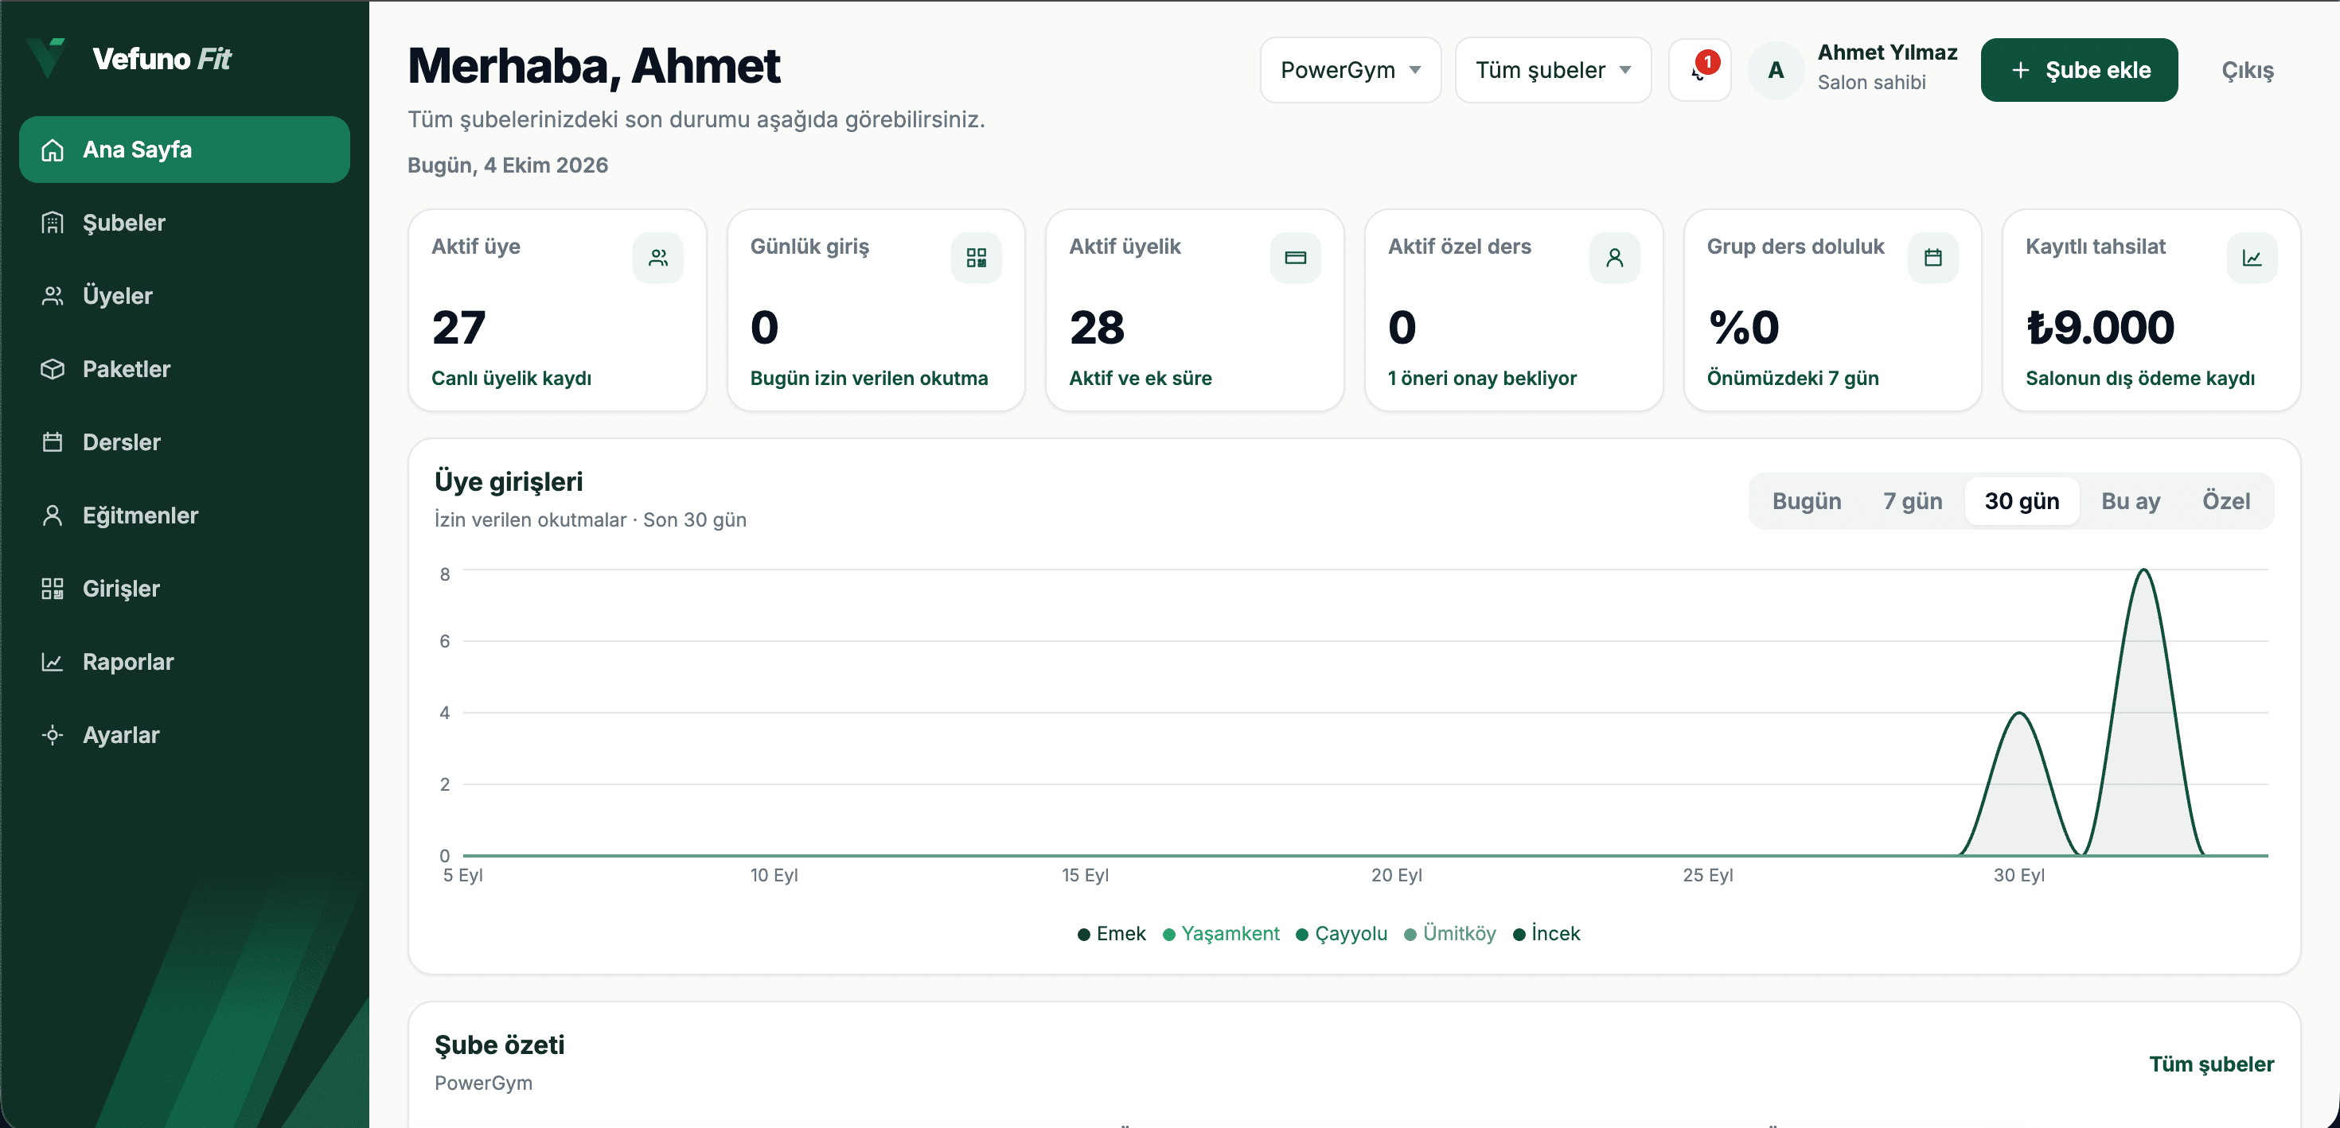Toggle the Ümitköy series in chart legend
Screen dimensions: 2340x1128
point(1449,934)
